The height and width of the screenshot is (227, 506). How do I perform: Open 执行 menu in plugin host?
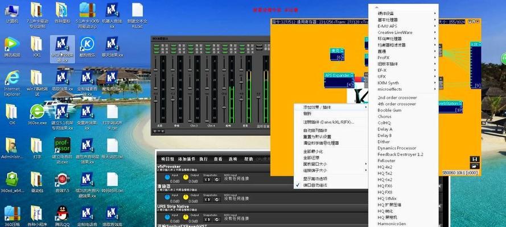pyautogui.click(x=204, y=159)
